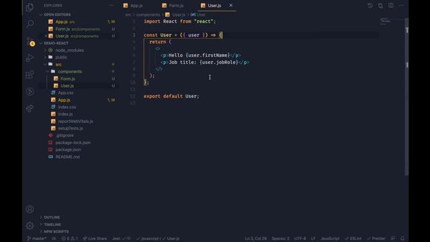Click the notifications bell in status bar
Viewport: 430px width, 242px height.
click(x=402, y=239)
